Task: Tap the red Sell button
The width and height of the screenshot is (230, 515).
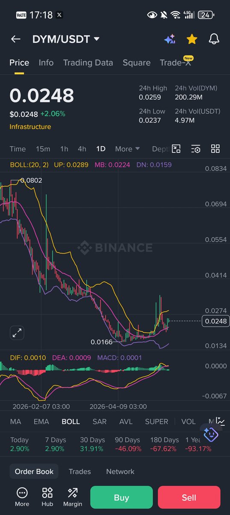Action: click(189, 497)
